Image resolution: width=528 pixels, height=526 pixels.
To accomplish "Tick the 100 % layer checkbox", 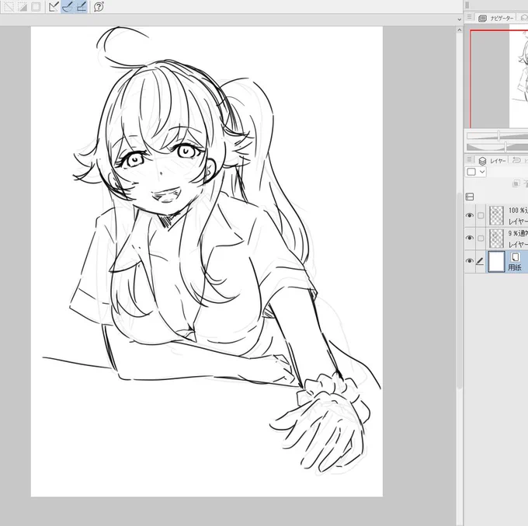I will coord(481,215).
